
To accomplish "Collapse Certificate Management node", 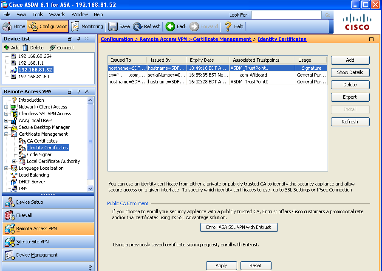I will coord(6,134).
